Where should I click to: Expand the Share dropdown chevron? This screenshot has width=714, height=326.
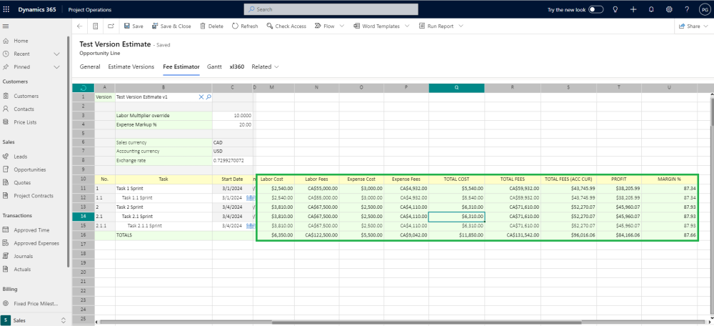pos(707,26)
